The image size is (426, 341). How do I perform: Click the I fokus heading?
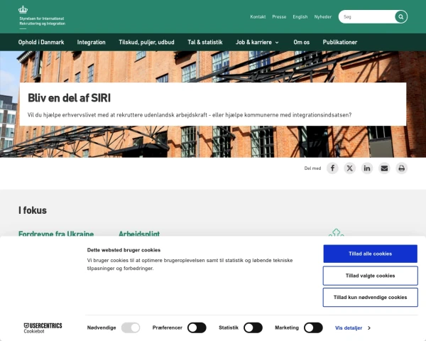click(33, 210)
